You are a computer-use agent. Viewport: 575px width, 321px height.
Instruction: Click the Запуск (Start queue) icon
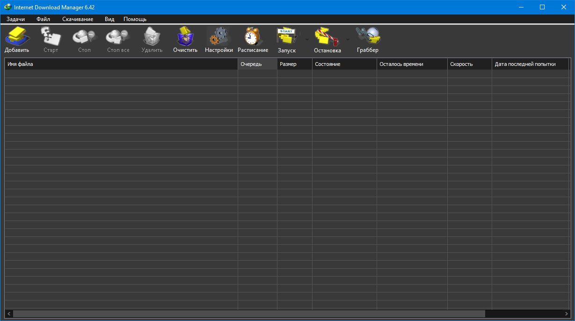tap(287, 36)
